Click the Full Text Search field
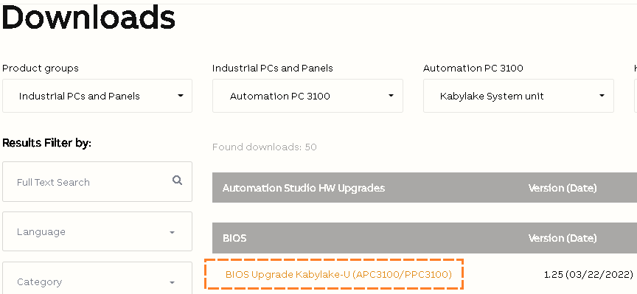 [97, 181]
